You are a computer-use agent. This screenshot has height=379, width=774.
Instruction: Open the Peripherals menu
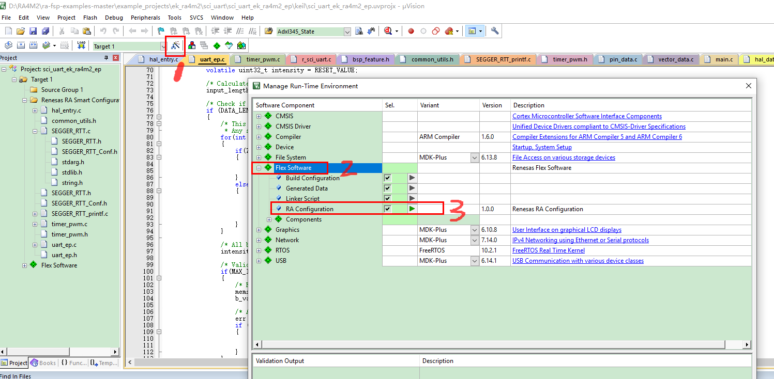[x=145, y=18]
